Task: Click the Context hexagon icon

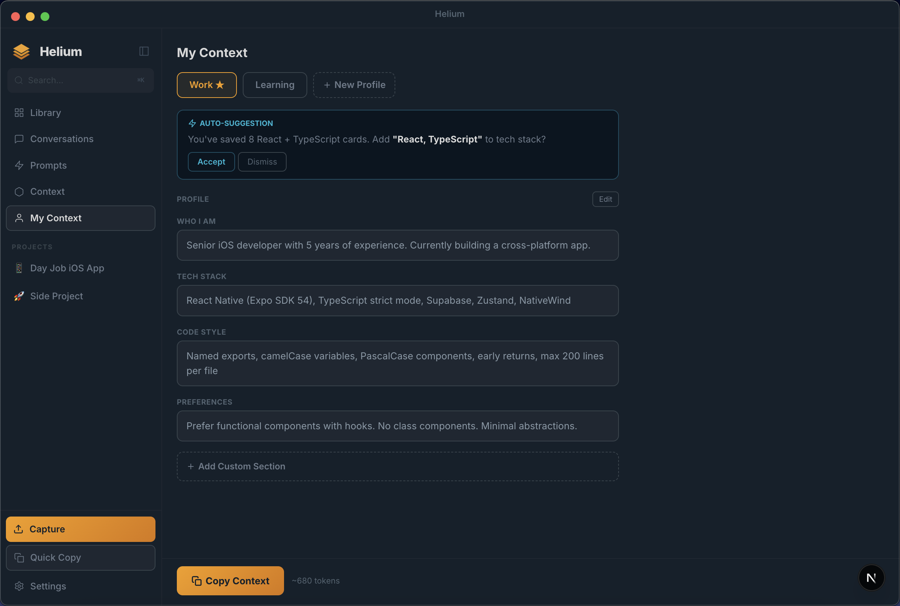Action: click(x=18, y=191)
